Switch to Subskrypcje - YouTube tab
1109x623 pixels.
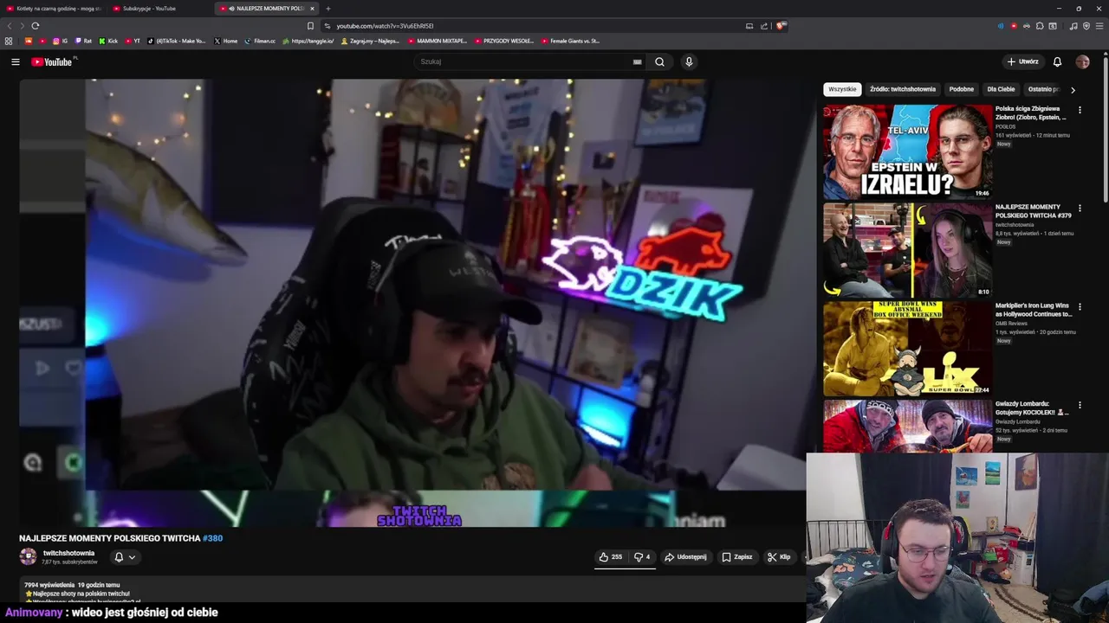click(159, 9)
